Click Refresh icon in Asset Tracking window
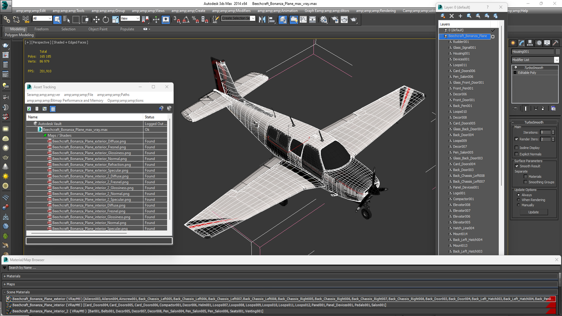The height and width of the screenshot is (316, 562). 29,109
